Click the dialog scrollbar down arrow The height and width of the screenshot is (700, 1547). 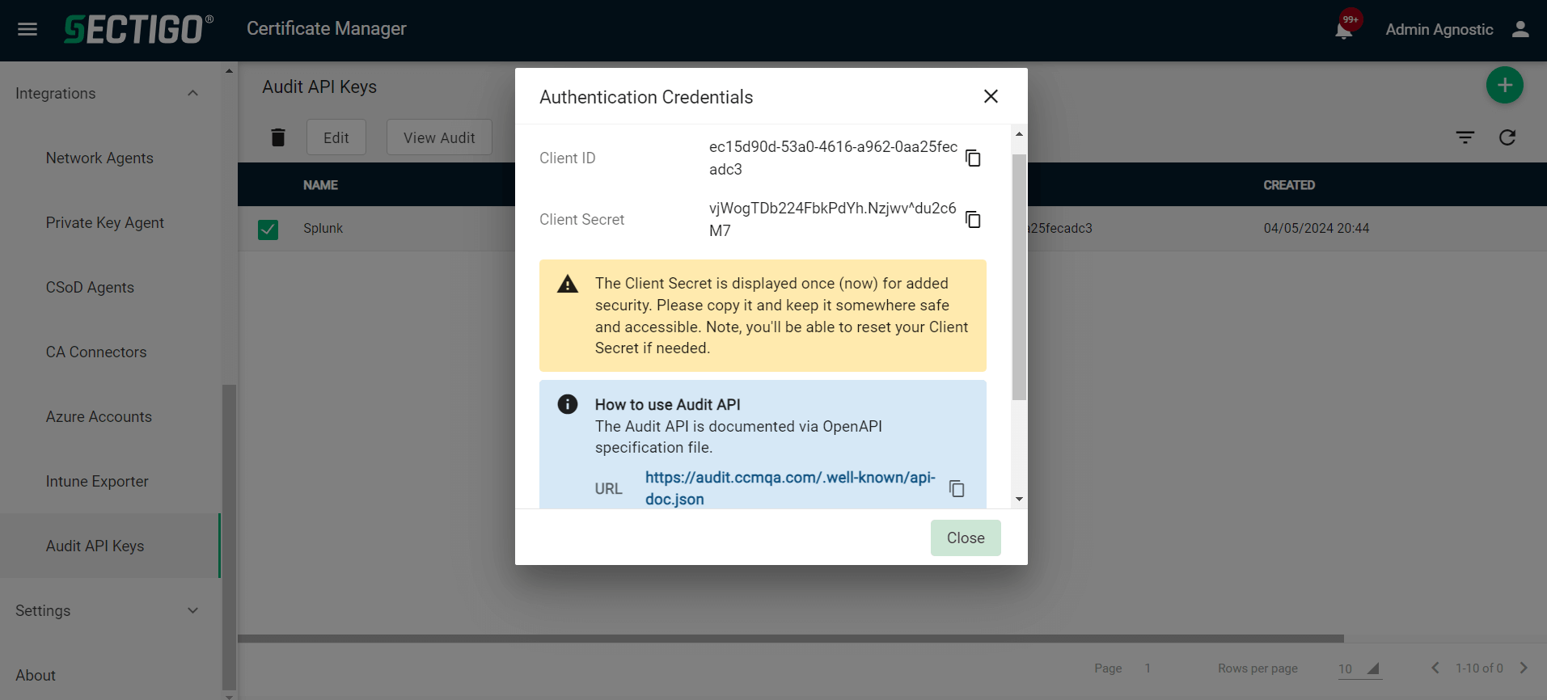click(x=1019, y=499)
